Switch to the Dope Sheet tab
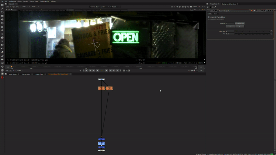 [x=39, y=74]
